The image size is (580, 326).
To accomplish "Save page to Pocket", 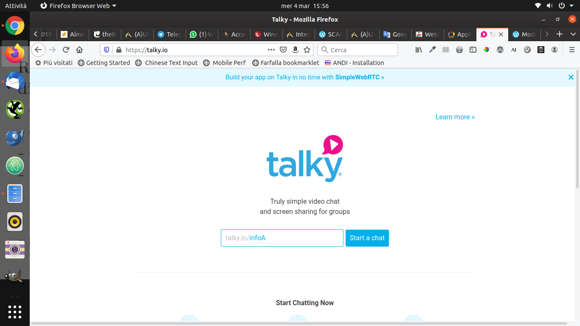I will click(283, 50).
